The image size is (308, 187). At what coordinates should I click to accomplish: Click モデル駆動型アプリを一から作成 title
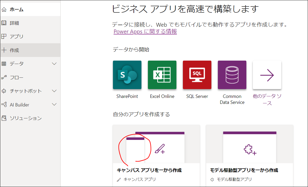244,170
